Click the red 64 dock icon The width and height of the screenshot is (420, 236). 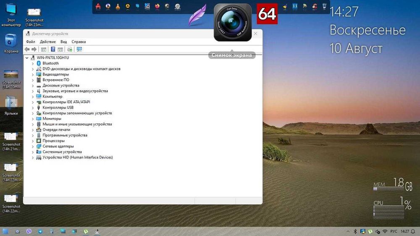267,14
